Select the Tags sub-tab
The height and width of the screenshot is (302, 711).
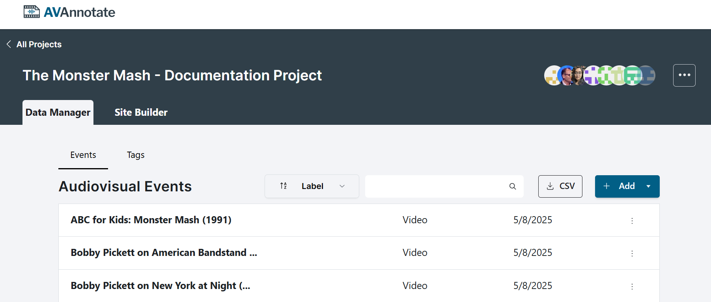coord(136,155)
